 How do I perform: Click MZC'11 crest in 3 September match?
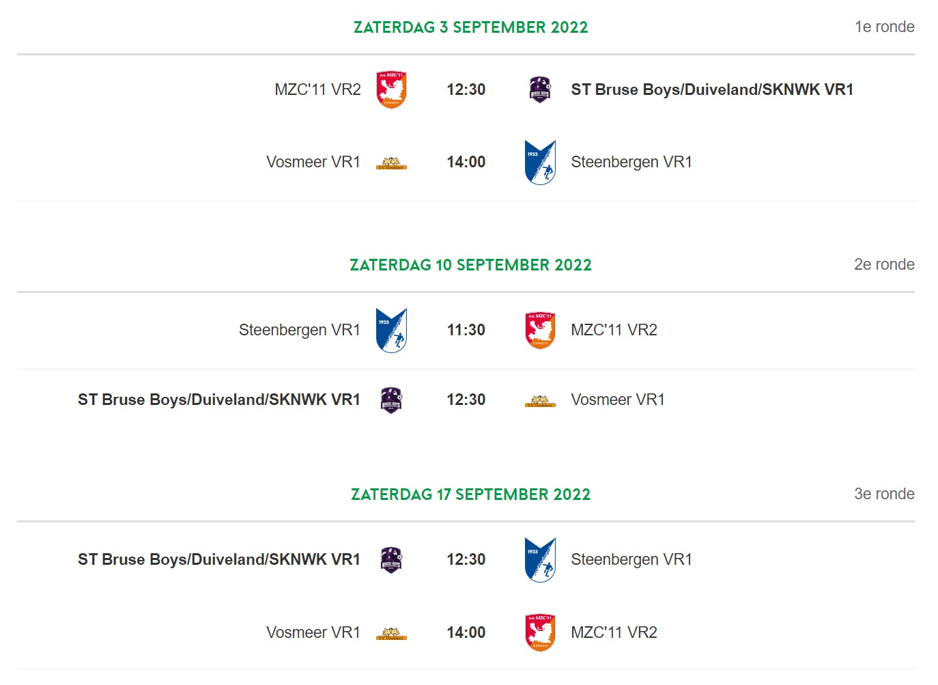pos(391,89)
